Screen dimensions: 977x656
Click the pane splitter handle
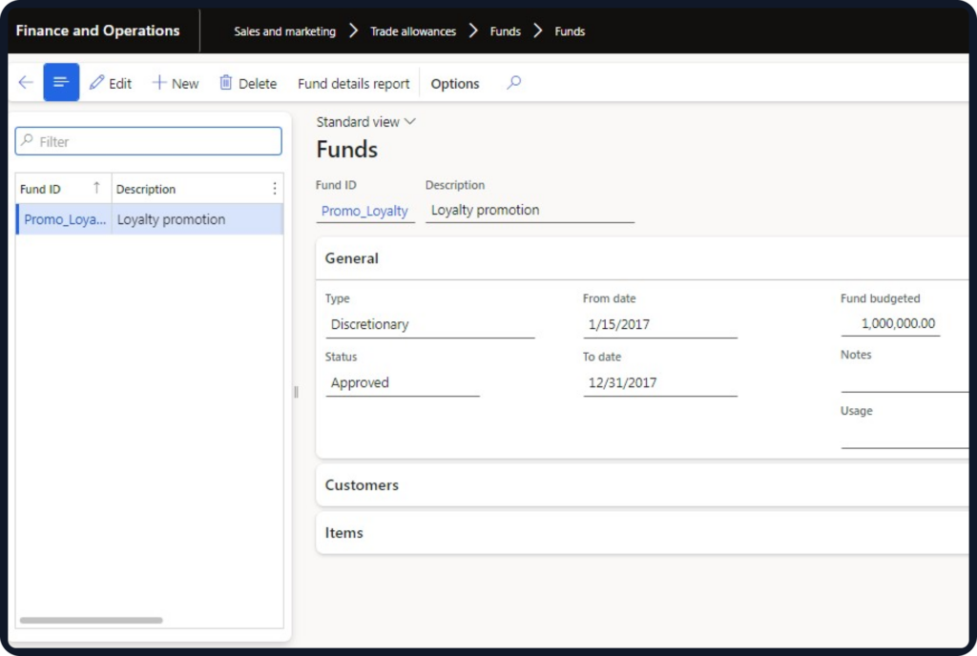click(x=296, y=392)
